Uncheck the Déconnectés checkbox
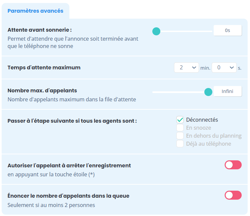Viewport: 250px width, 216px height. [x=180, y=120]
